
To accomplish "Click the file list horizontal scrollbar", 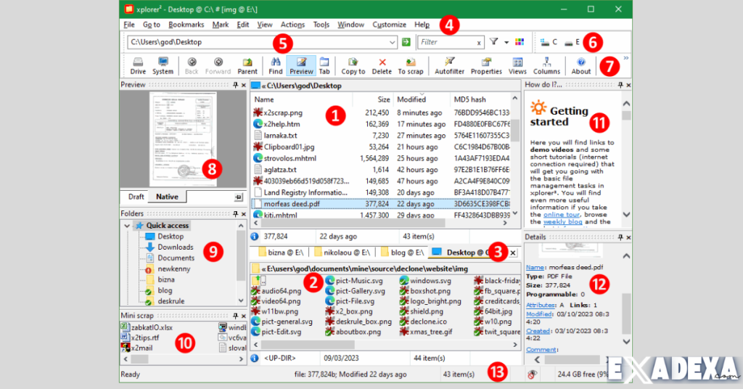I will pyautogui.click(x=353, y=223).
